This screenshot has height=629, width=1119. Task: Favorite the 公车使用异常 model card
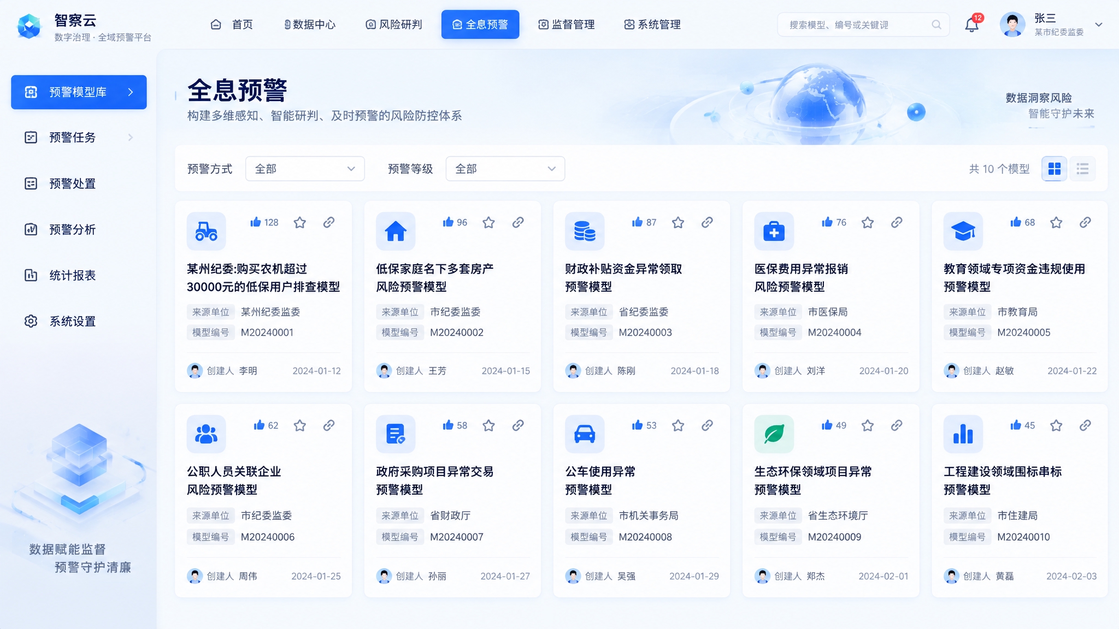[678, 425]
